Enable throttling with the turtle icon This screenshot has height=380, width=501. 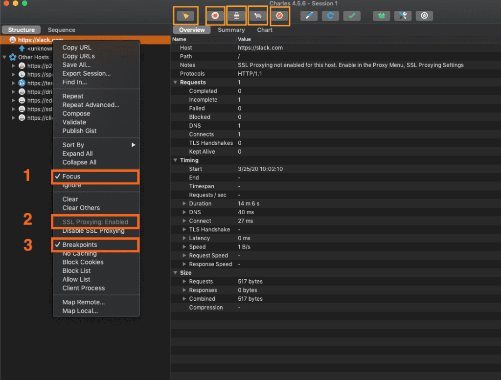(257, 16)
